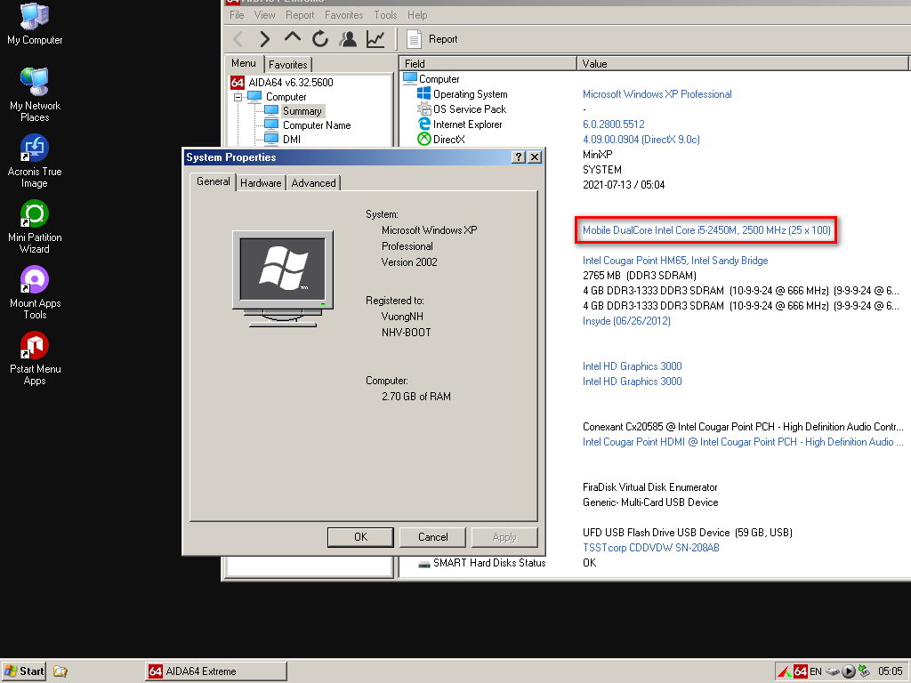Select the Computer group header in the list
This screenshot has width=911, height=683.
(431, 79)
